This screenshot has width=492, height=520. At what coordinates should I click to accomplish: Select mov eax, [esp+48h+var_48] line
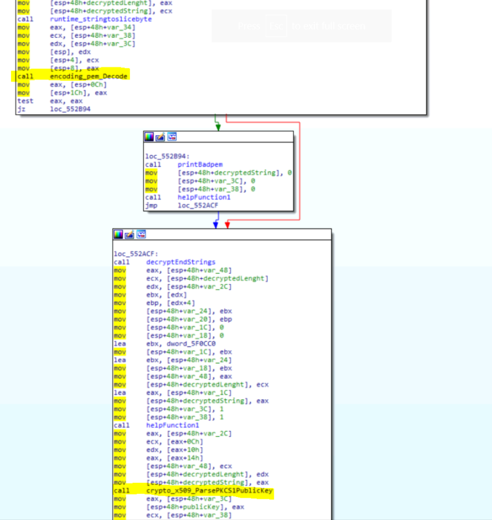click(x=173, y=271)
